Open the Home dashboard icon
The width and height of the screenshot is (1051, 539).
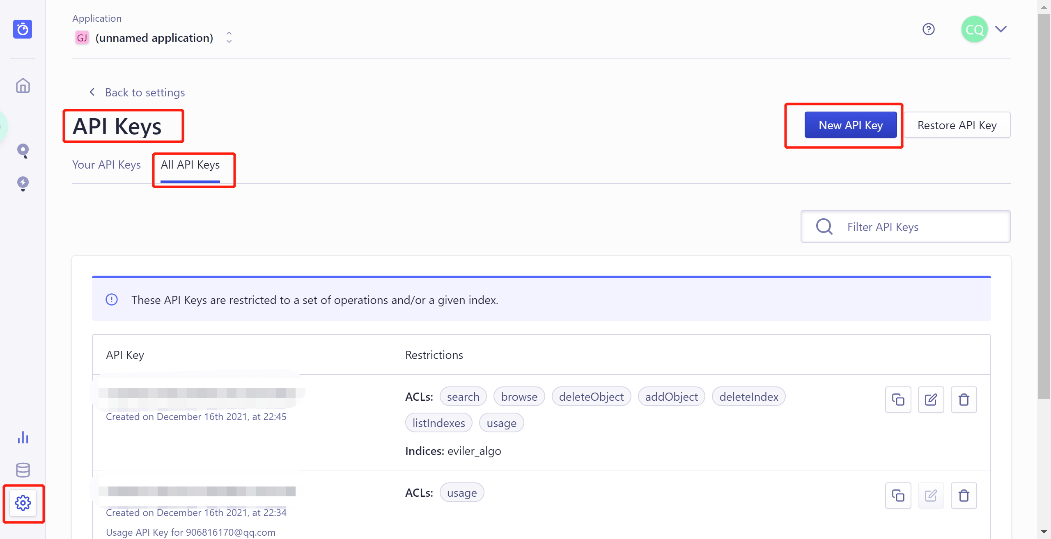[x=23, y=85]
